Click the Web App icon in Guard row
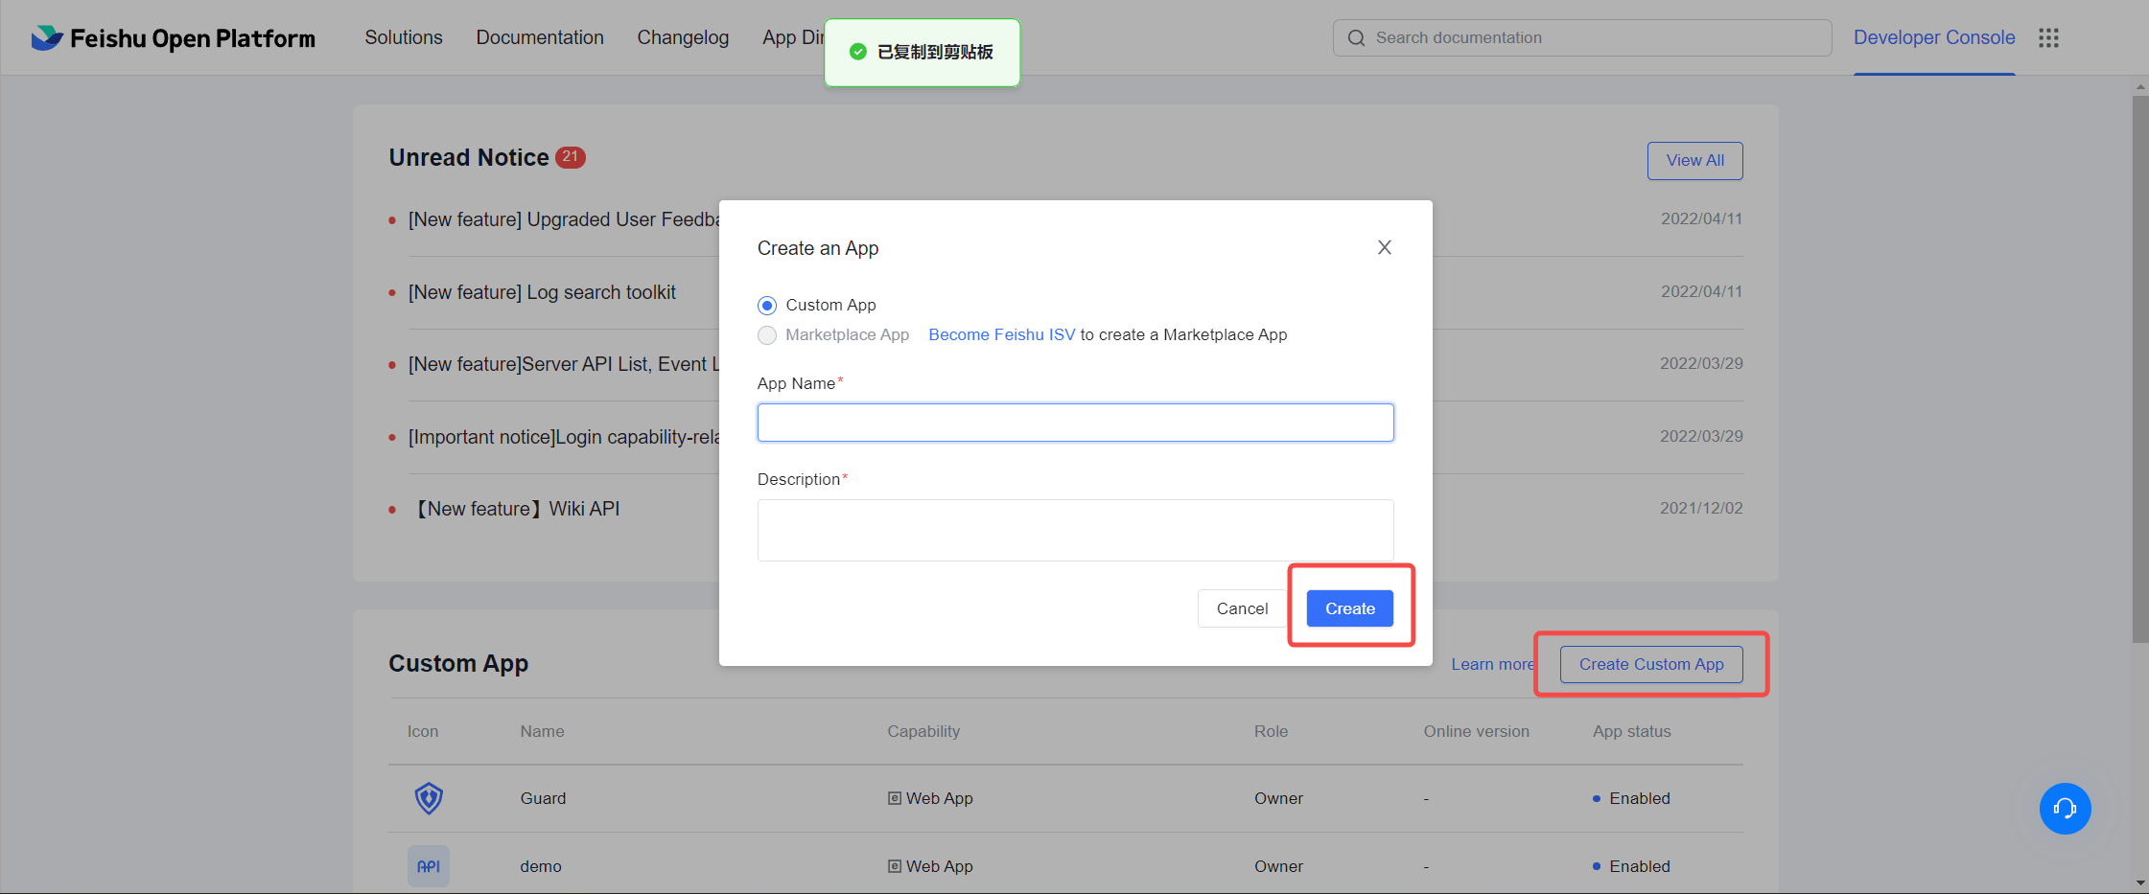Screen dimensions: 2149x894 click(x=893, y=797)
